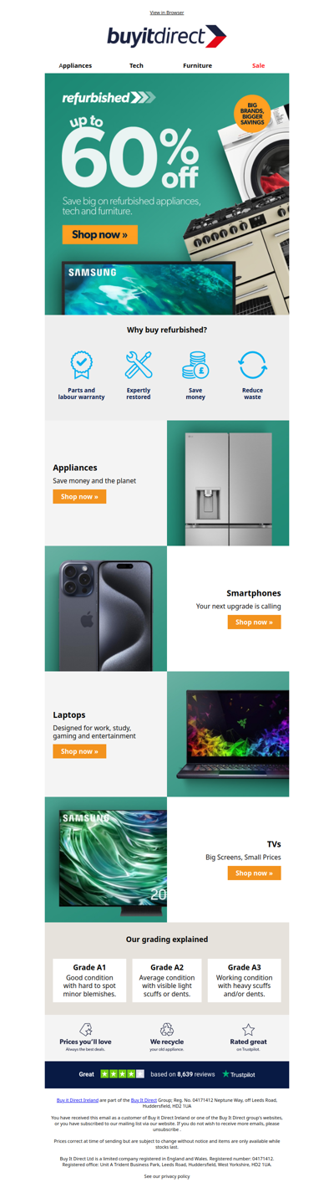Click the Grade A1 explanation card
The height and width of the screenshot is (1188, 334).
coord(89,981)
